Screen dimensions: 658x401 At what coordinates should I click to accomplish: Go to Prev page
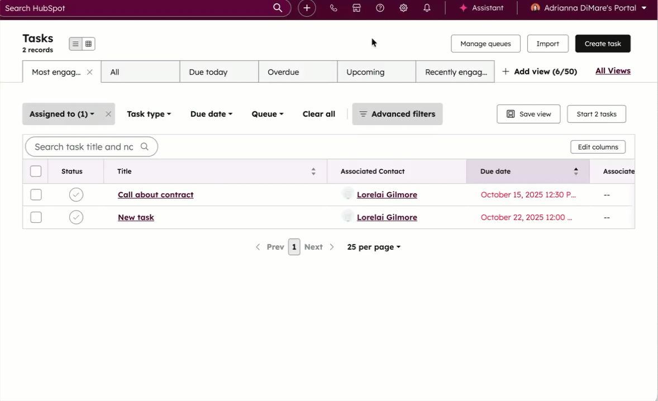pos(270,247)
